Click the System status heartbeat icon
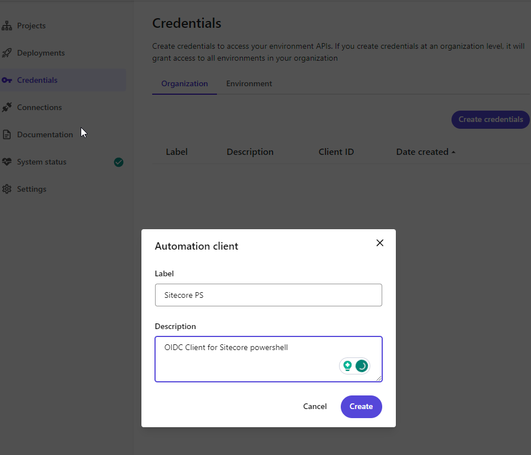Screen dimensions: 531x455 coord(7,162)
